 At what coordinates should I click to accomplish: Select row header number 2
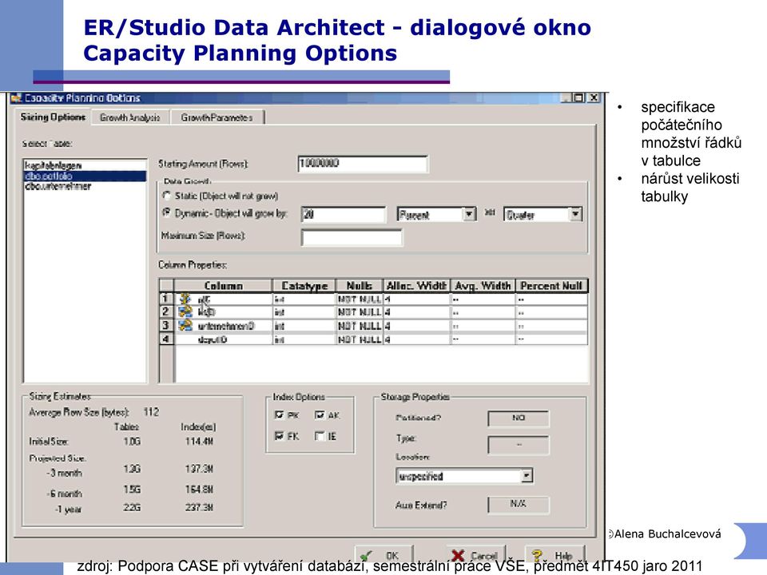[x=166, y=312]
